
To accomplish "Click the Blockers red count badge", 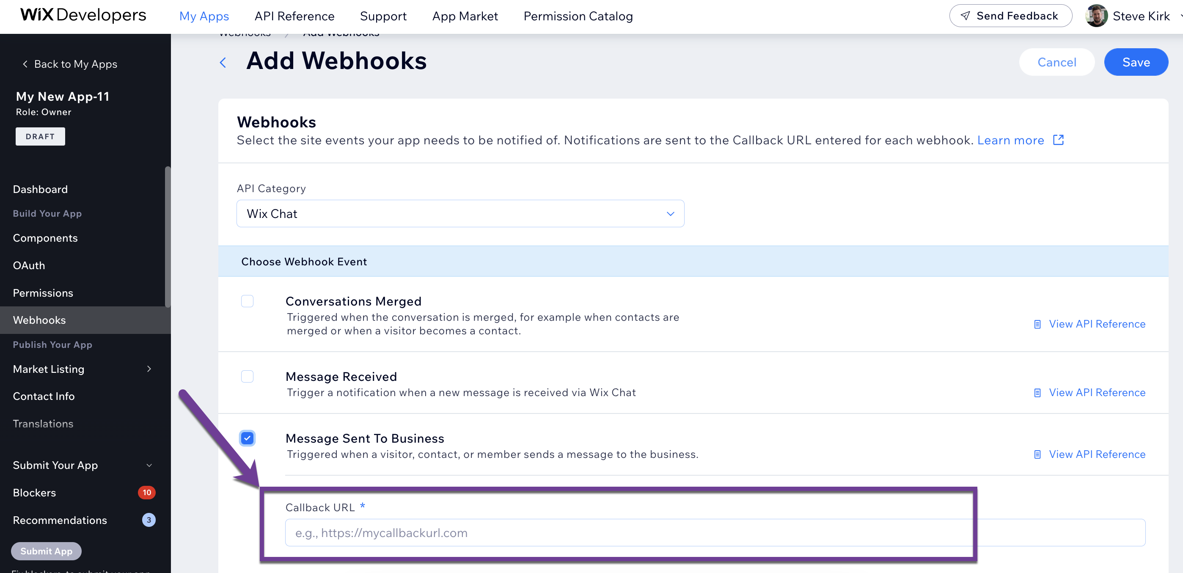I will 147,493.
